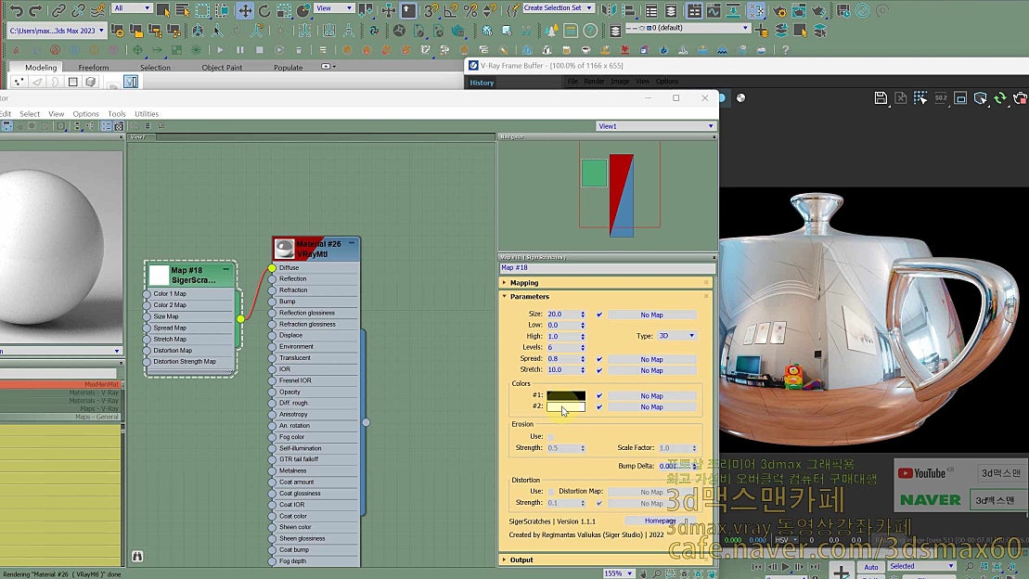1029x579 pixels.
Task: Toggle the checkbox next to Colors #1 map
Action: (599, 396)
